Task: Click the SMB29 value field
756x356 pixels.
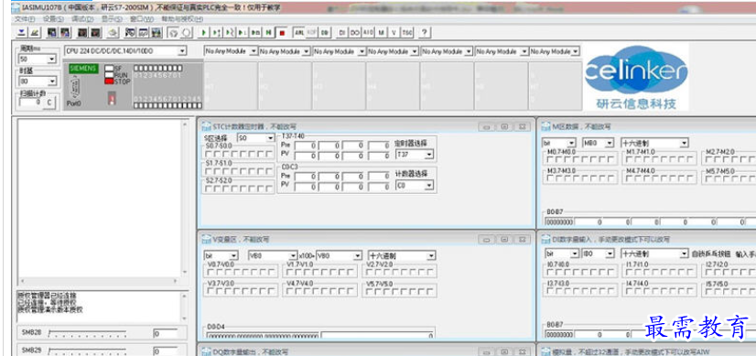Action: [165, 351]
